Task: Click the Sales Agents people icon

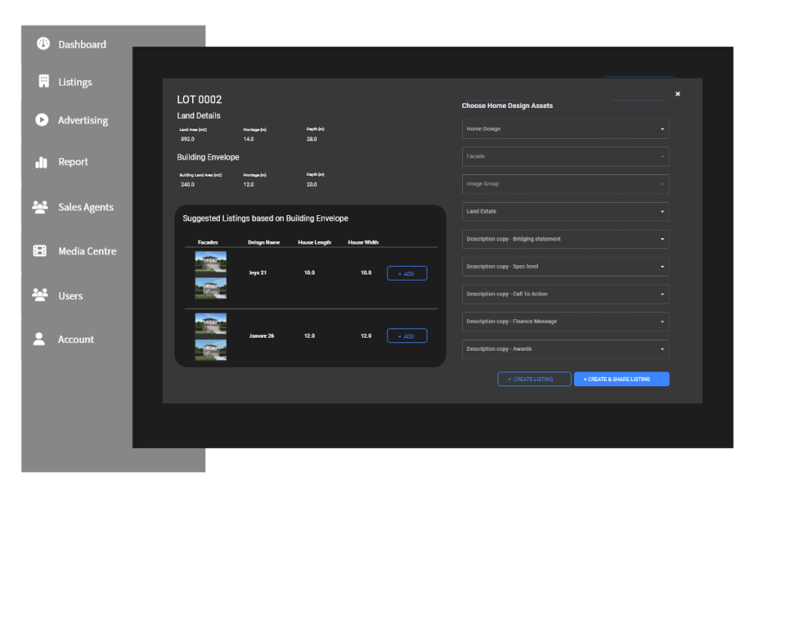Action: [40, 207]
